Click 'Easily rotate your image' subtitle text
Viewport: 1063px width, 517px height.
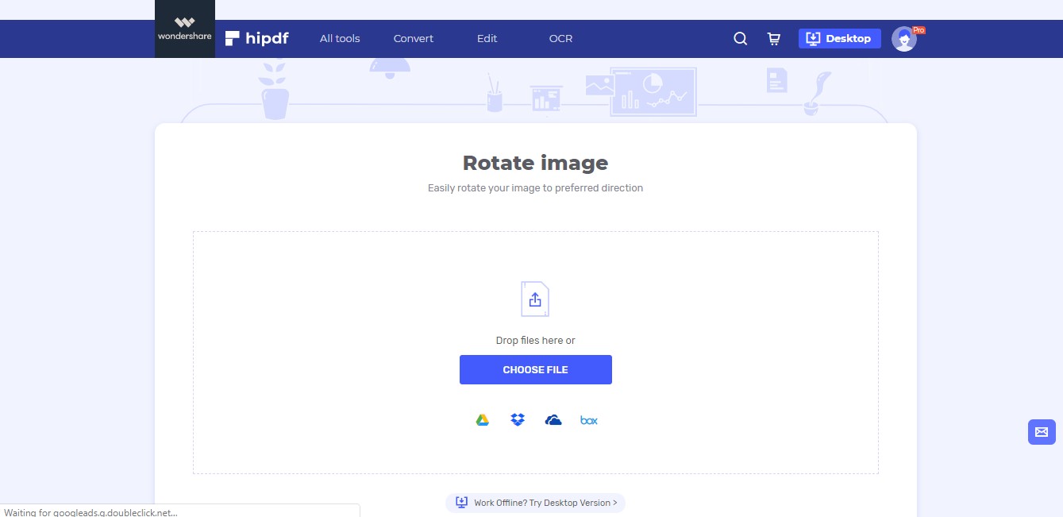pyautogui.click(x=536, y=188)
